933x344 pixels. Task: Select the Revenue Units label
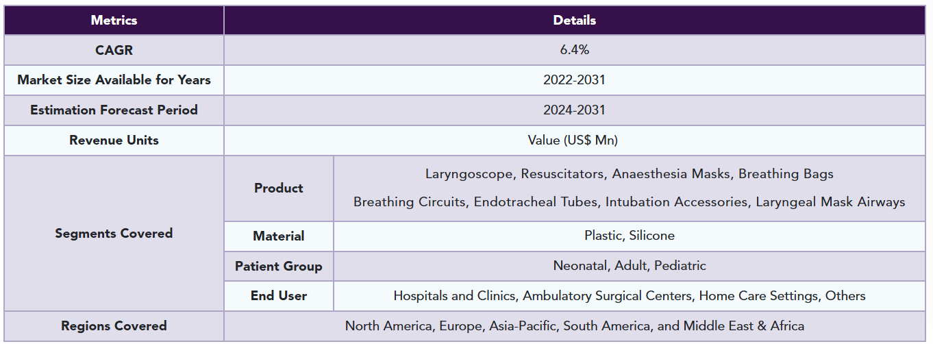point(114,140)
